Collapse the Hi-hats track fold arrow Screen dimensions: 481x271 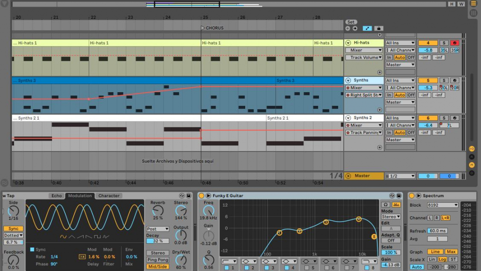point(348,43)
